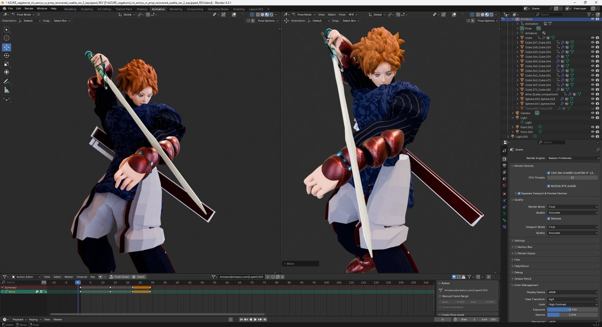Select ether_BLade_compartment in outliner

[542, 94]
